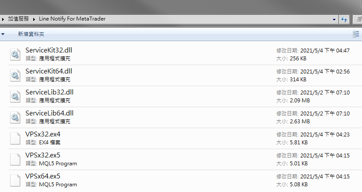Select the ServiceLib64.dll gear icon
This screenshot has width=362, height=192.
pyautogui.click(x=15, y=117)
